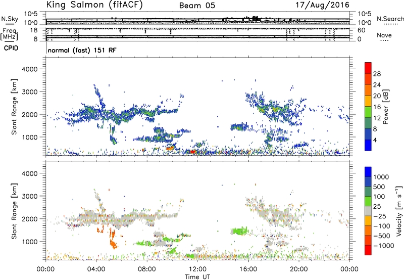Click the "12" value on the power scale

point(377,118)
